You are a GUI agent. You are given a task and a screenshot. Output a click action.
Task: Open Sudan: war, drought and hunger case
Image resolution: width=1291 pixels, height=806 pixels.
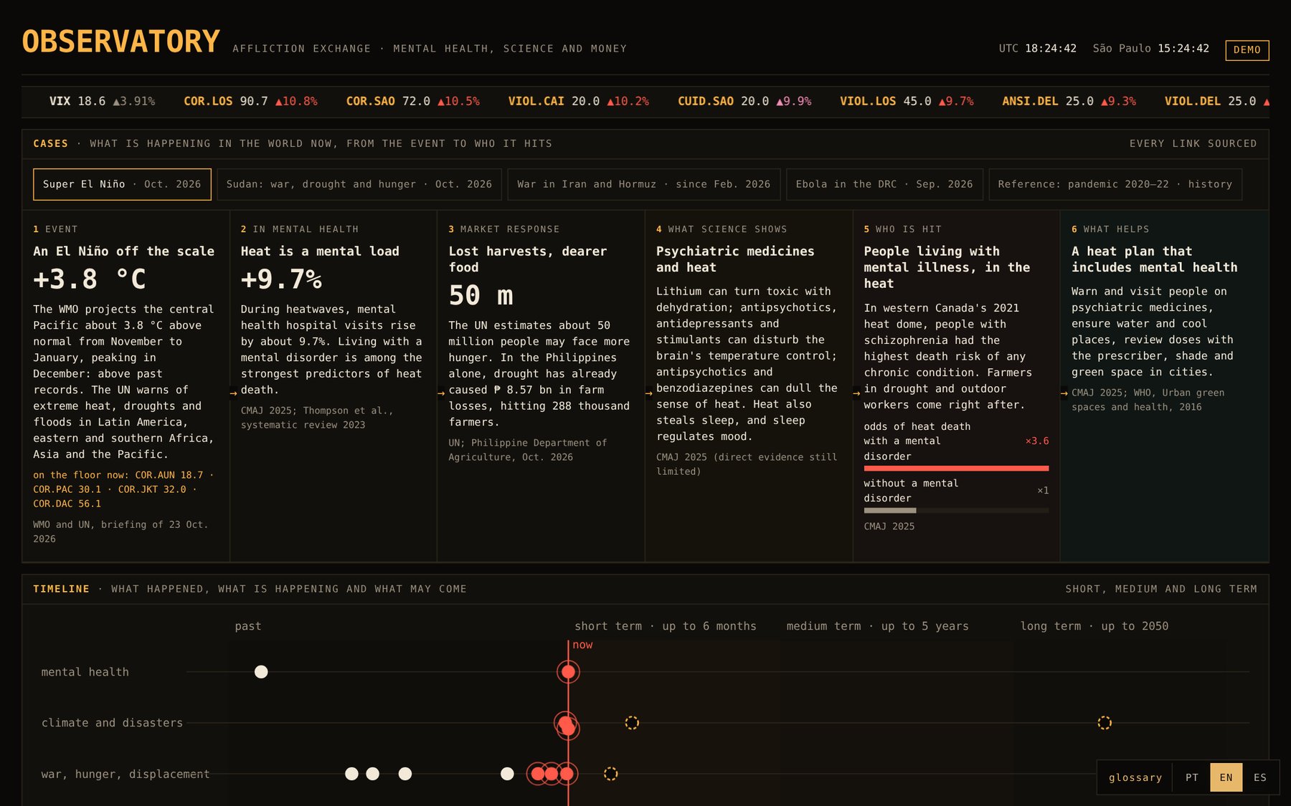point(359,184)
